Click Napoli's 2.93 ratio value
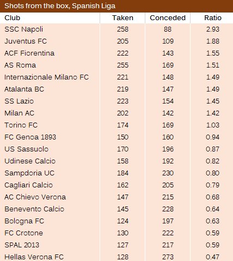 click(x=213, y=29)
